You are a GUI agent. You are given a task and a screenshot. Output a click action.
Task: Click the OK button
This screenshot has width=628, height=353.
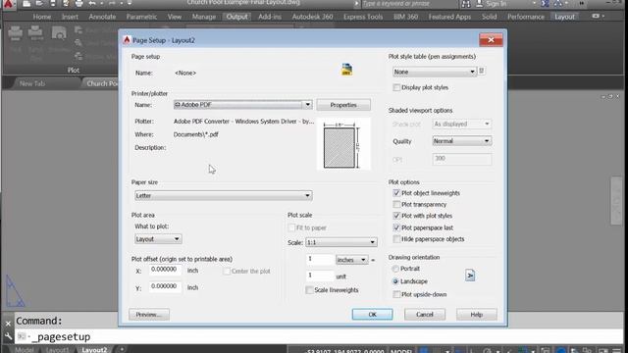pos(372,315)
